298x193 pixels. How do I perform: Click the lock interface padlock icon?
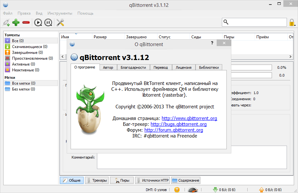(x=291, y=22)
